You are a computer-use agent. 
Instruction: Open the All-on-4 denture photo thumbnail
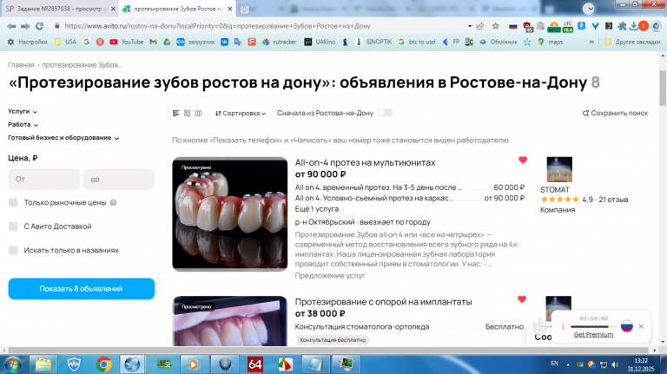(x=229, y=213)
